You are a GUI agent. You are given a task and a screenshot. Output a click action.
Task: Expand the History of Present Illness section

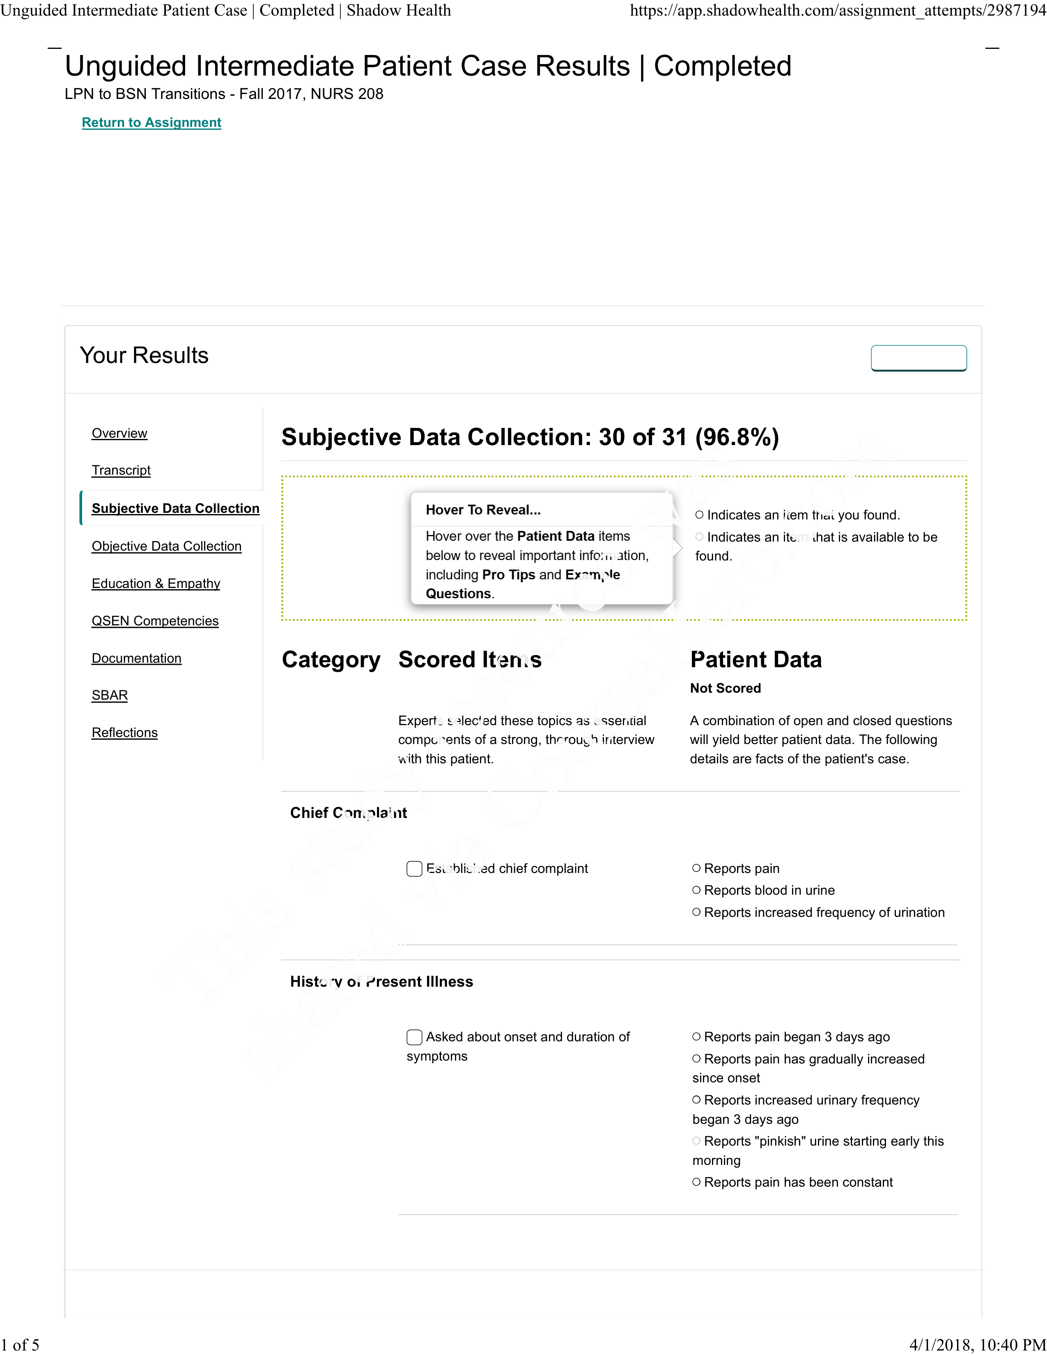(377, 981)
